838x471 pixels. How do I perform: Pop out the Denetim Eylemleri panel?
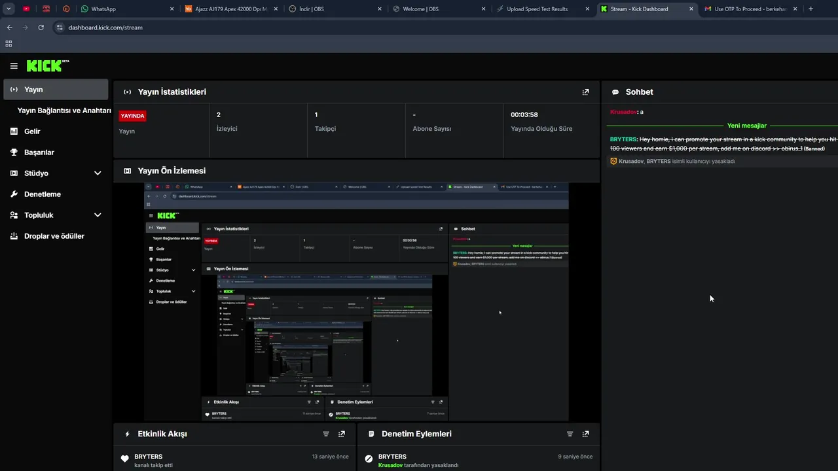click(x=585, y=434)
